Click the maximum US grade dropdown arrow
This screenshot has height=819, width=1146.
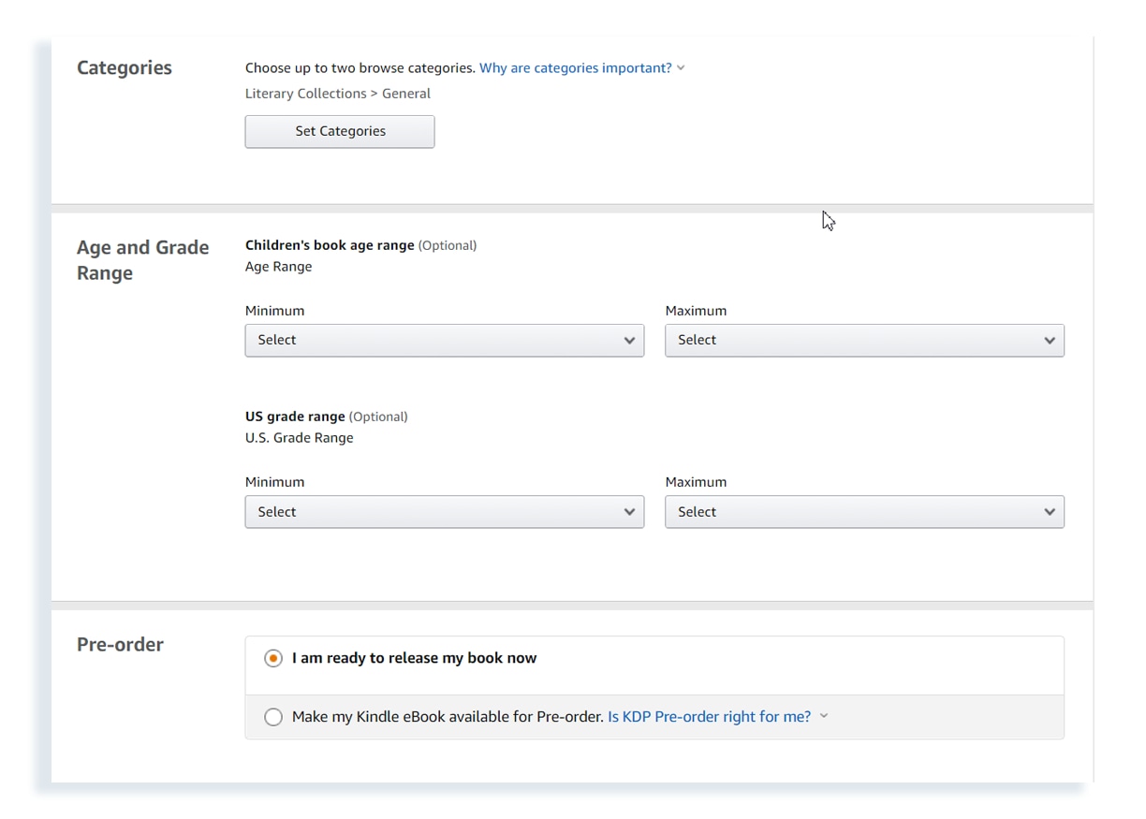tap(1050, 512)
